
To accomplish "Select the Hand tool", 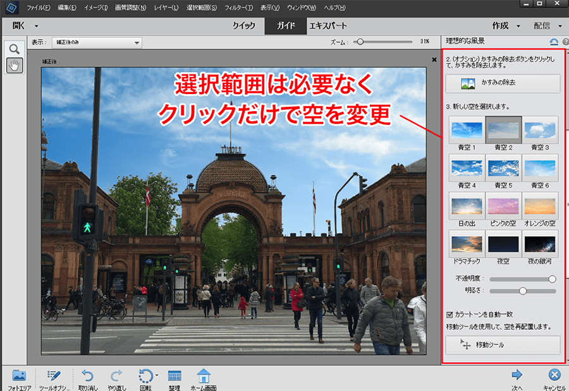I will click(14, 65).
